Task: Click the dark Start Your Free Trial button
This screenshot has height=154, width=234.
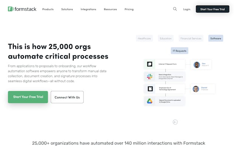Action: pos(213,9)
